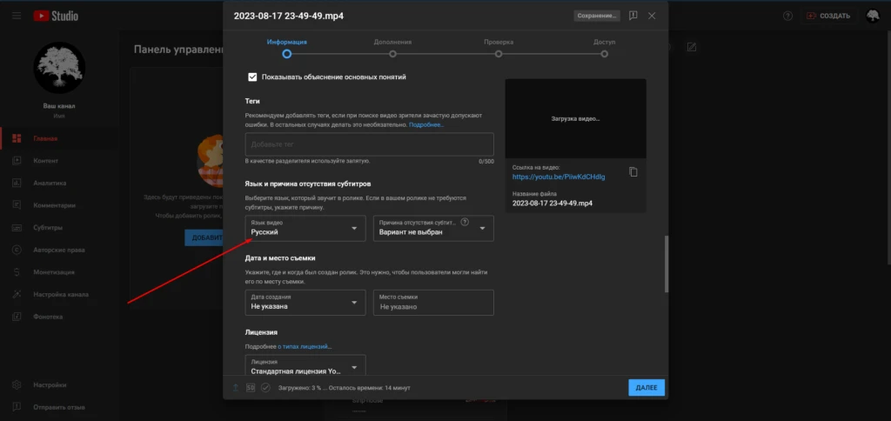Copy the video link with the copy icon
Image resolution: width=891 pixels, height=421 pixels.
tap(633, 171)
